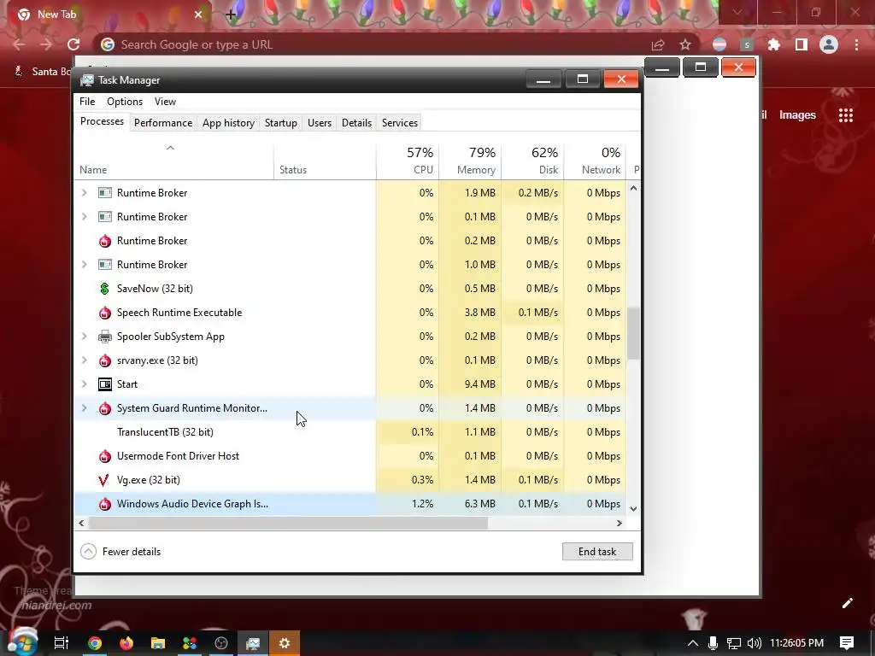Viewport: 875px width, 656px height.
Task: Open Google apps grid
Action: click(846, 115)
